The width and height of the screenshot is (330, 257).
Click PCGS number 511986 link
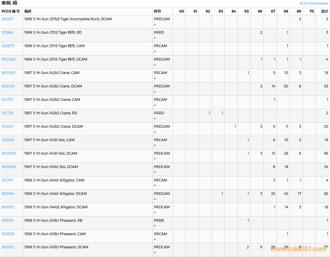coord(7,33)
